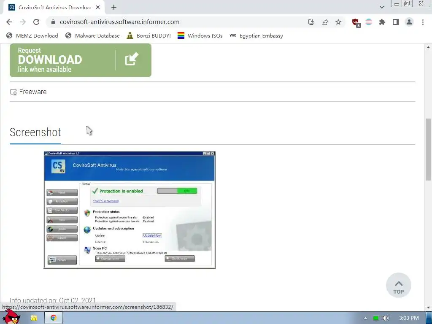This screenshot has width=432, height=324.
Task: Click the page vertical scrollbar thumb
Action: coord(428,149)
